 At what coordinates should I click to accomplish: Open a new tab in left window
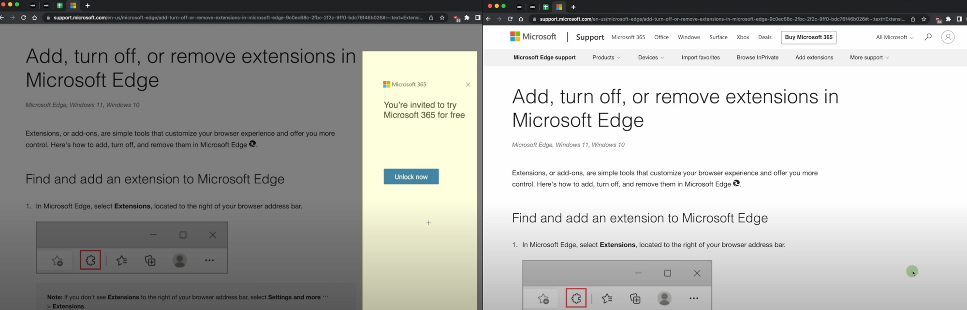(88, 5)
